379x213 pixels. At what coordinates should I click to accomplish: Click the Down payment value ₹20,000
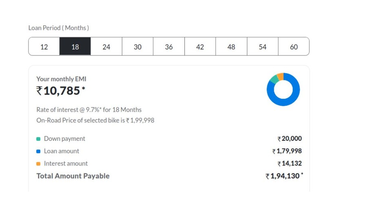coord(290,139)
